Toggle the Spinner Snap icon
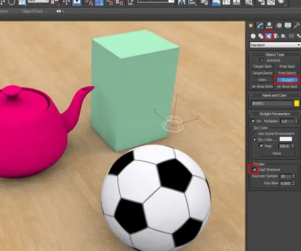 (119, 3)
